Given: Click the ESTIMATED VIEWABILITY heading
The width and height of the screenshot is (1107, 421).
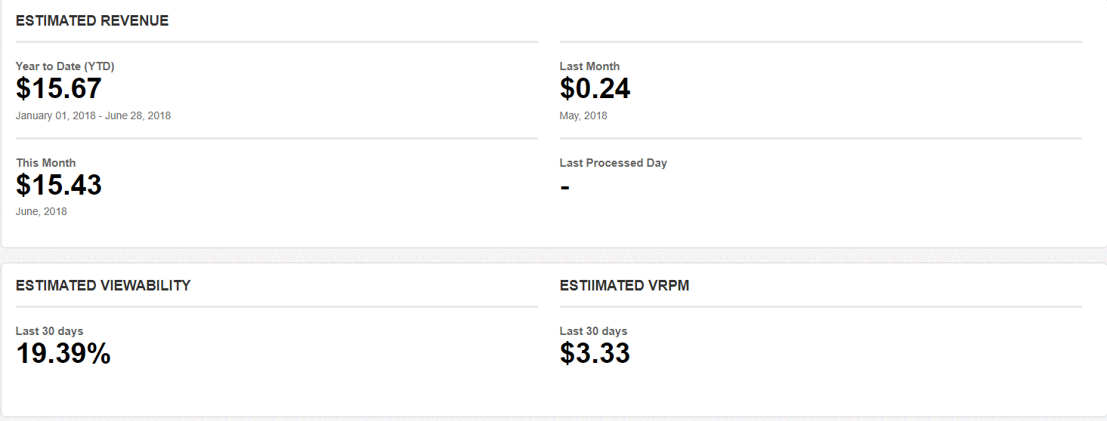Looking at the screenshot, I should tap(103, 286).
